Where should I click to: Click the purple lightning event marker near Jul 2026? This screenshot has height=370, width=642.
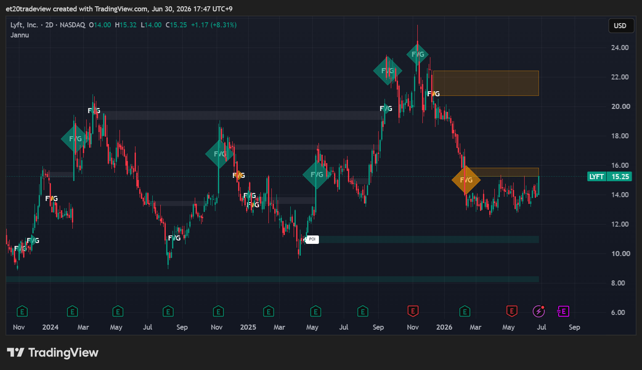[539, 311]
